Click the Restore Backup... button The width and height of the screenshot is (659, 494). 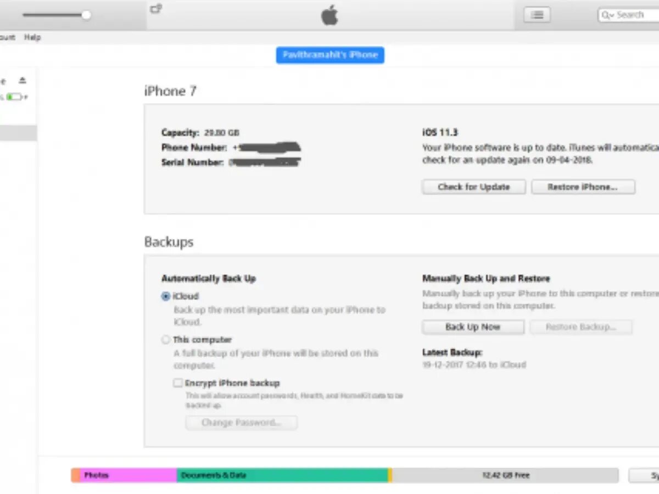point(581,327)
